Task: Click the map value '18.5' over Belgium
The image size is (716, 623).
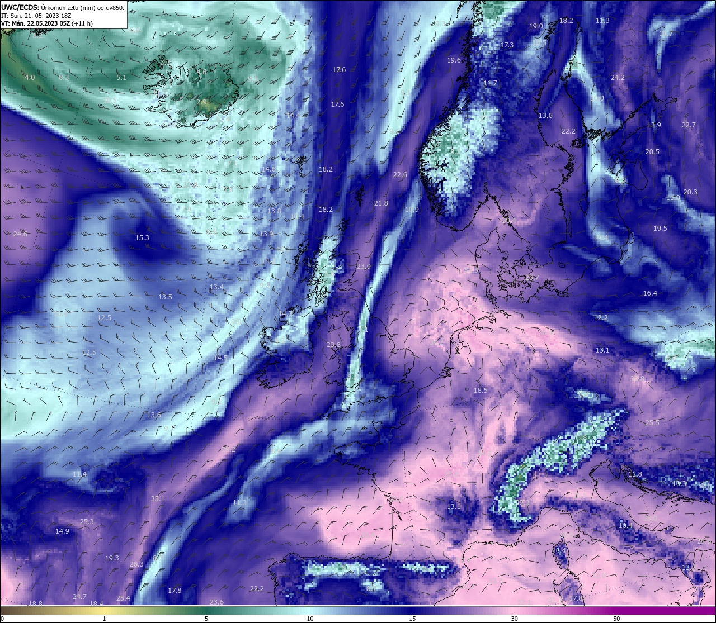Action: click(481, 391)
